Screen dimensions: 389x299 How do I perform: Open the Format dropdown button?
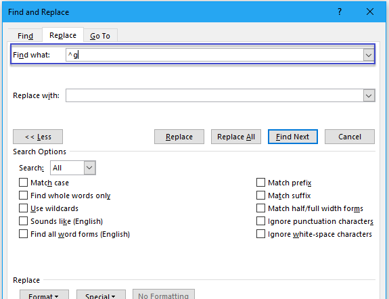[x=44, y=294]
